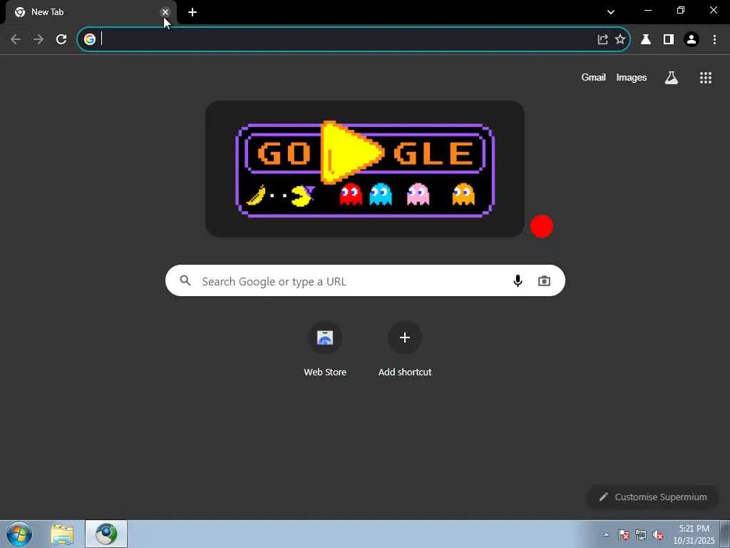Toggle the side panel

(669, 40)
